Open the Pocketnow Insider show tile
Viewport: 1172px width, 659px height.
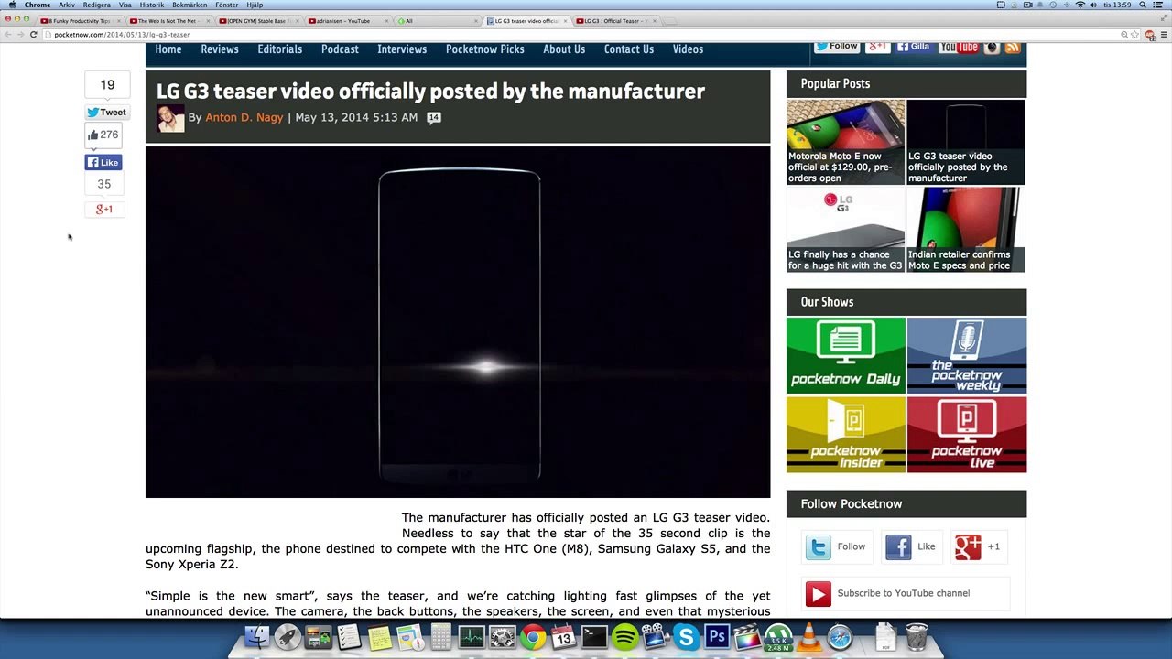846,435
